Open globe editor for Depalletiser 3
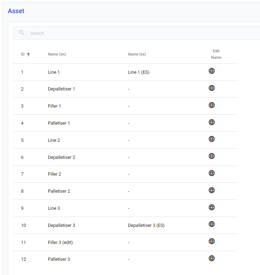The width and height of the screenshot is (260, 275). coord(212,224)
